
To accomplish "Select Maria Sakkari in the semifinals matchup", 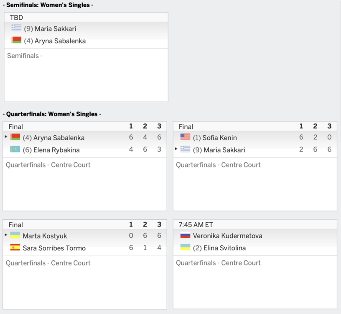I will point(55,29).
